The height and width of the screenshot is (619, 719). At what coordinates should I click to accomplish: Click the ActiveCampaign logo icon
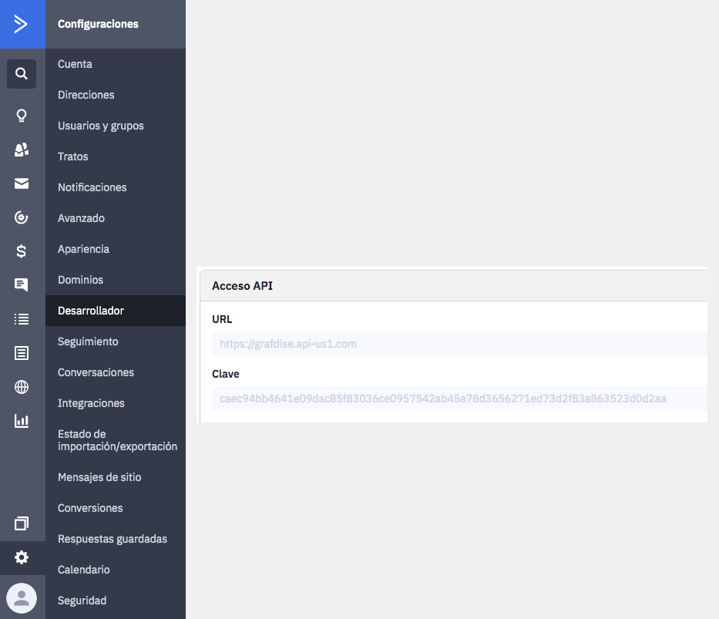click(x=22, y=24)
